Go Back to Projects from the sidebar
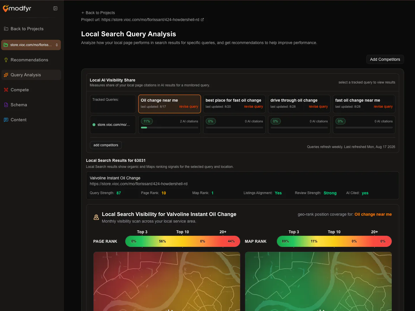Image resolution: width=415 pixels, height=311 pixels. click(31, 29)
